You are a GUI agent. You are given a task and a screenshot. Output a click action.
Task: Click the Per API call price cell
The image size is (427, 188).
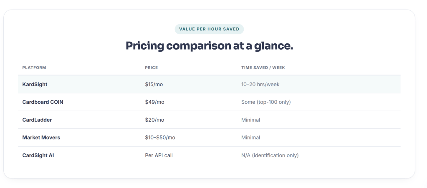(x=159, y=155)
